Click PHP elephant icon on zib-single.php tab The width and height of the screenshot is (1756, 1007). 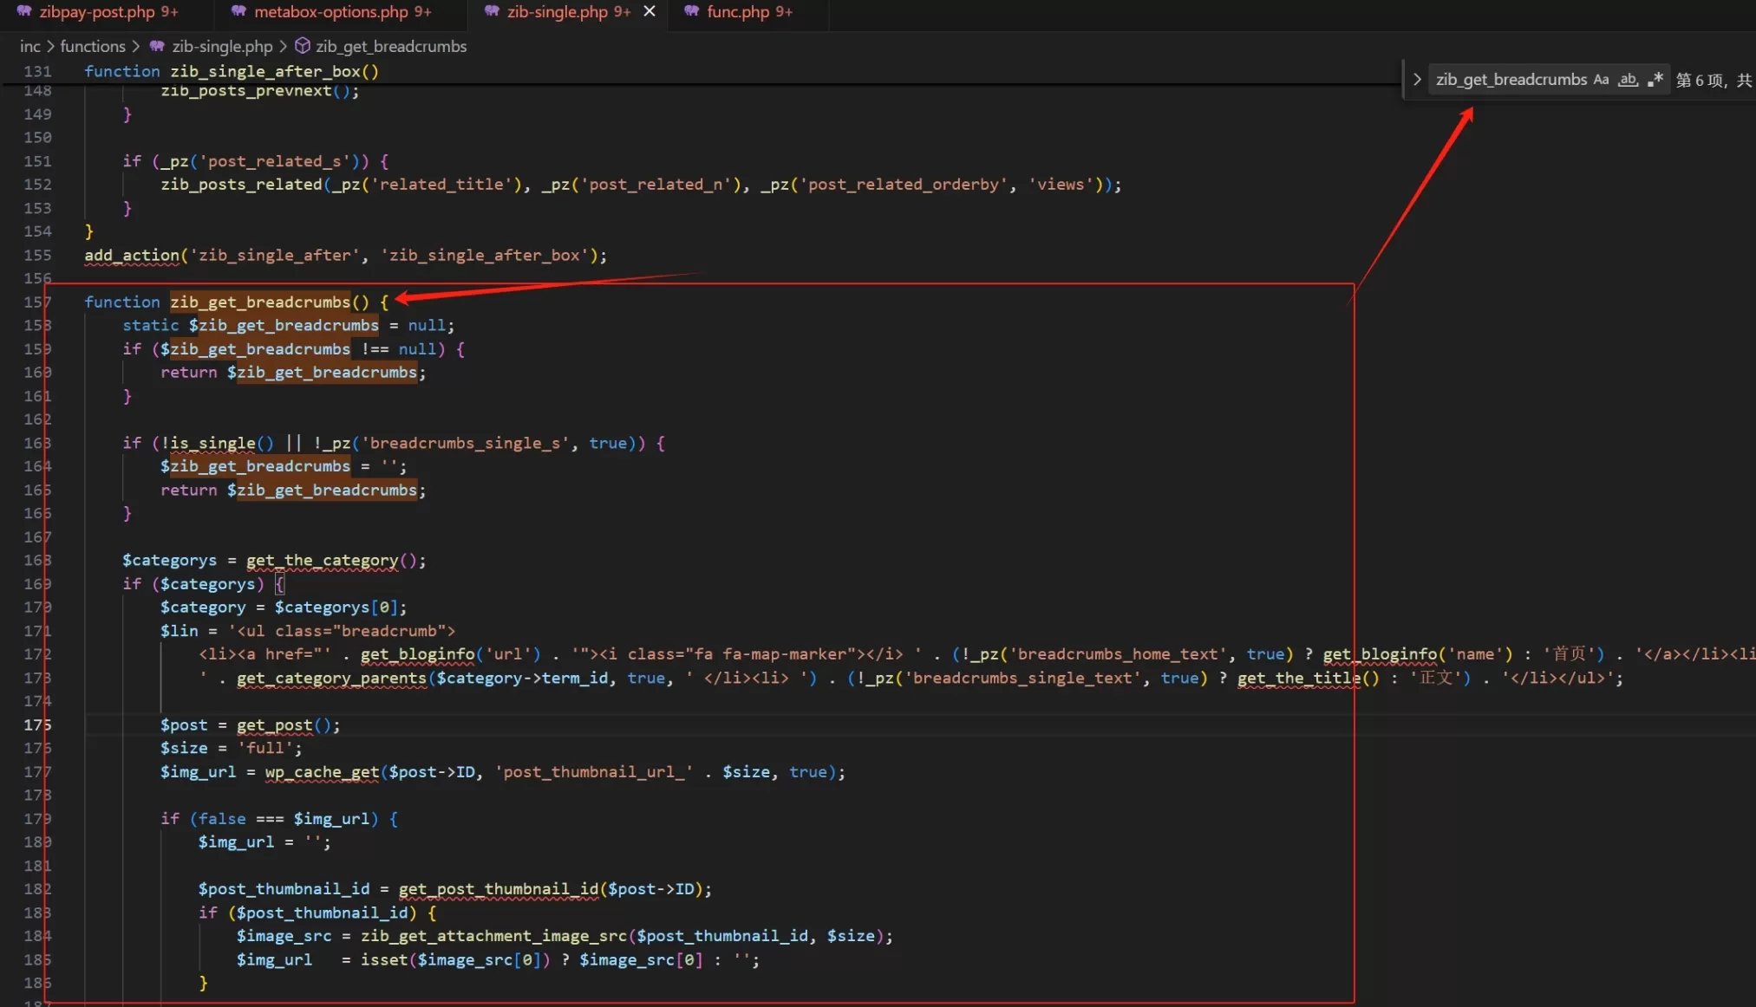point(492,11)
